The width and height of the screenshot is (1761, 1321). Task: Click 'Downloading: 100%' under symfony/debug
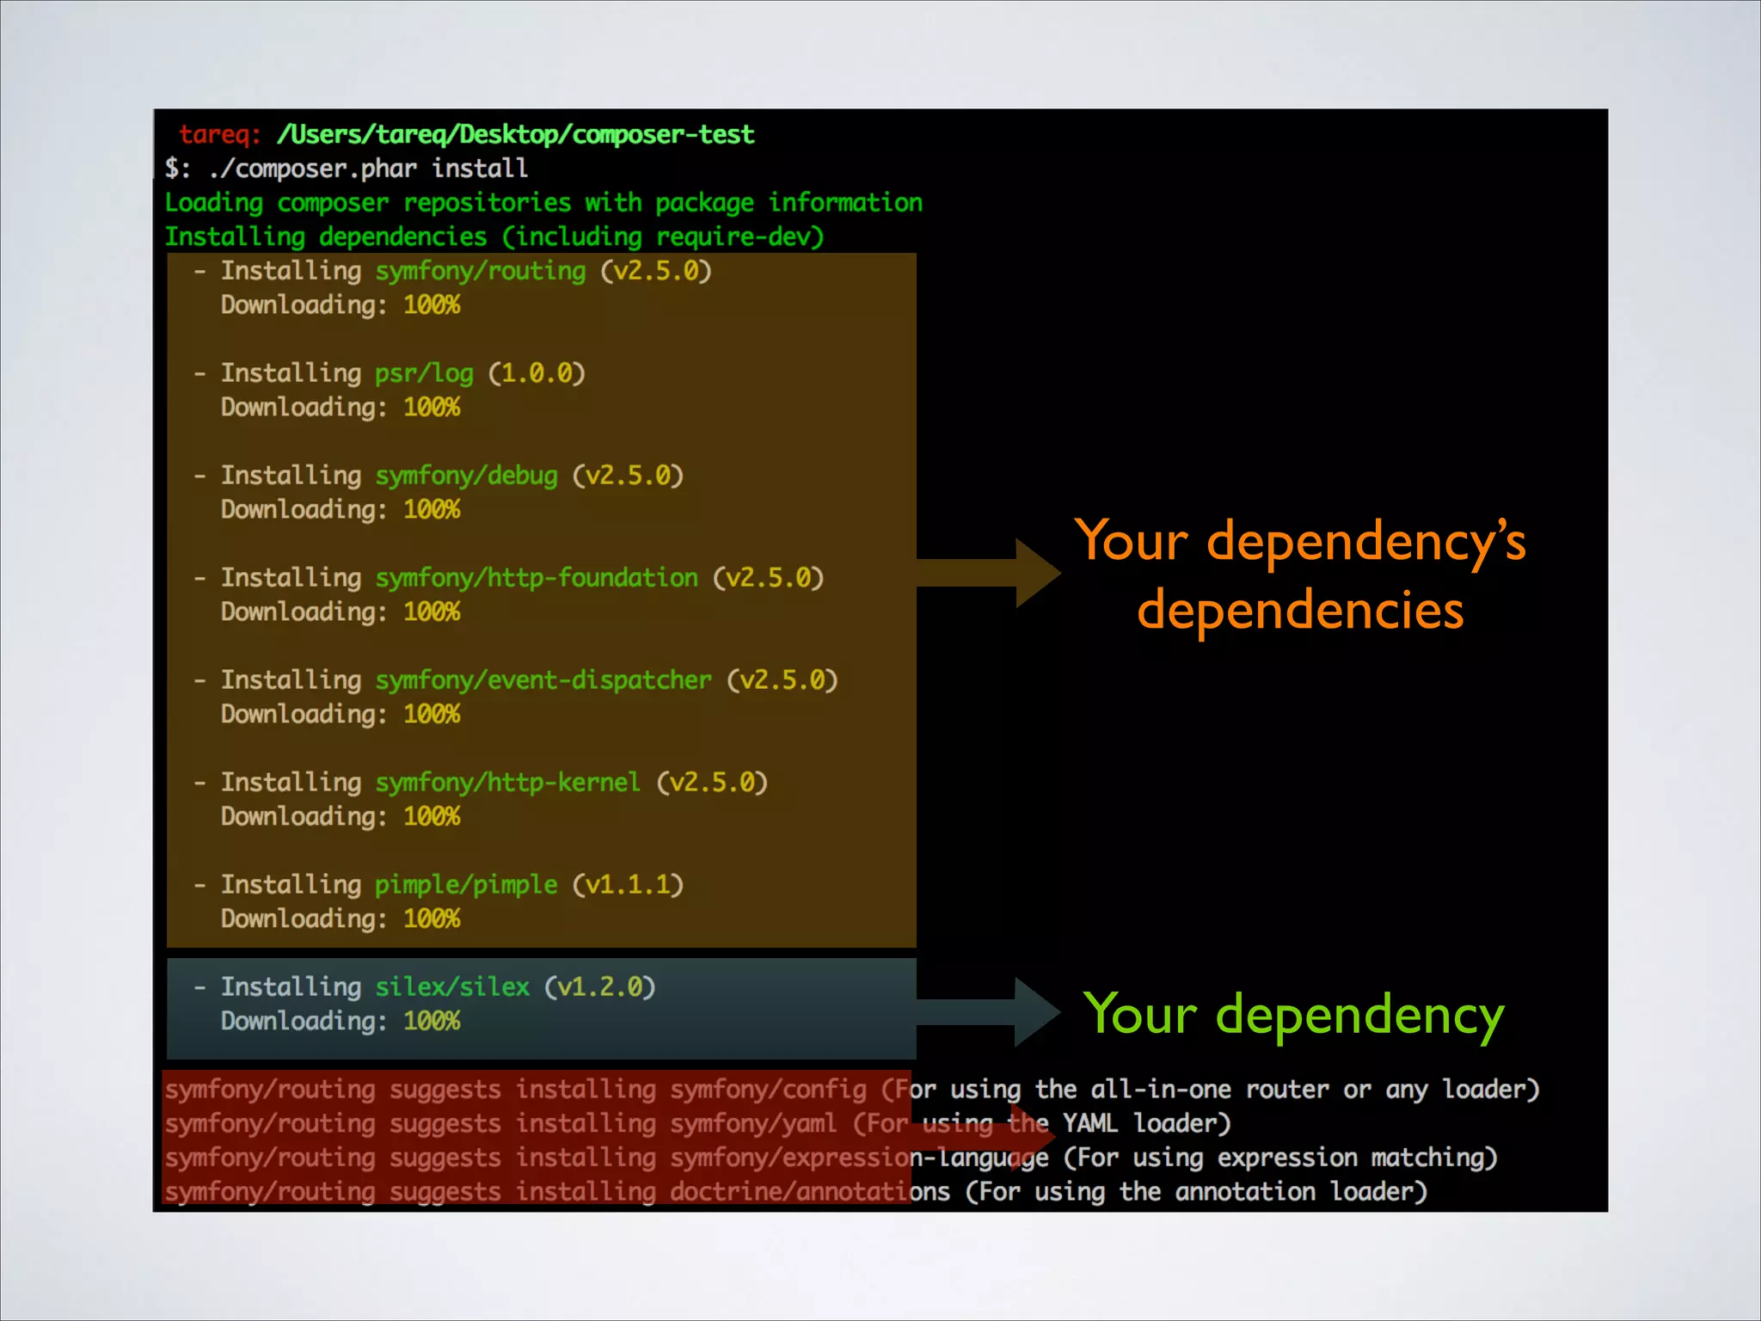point(341,510)
